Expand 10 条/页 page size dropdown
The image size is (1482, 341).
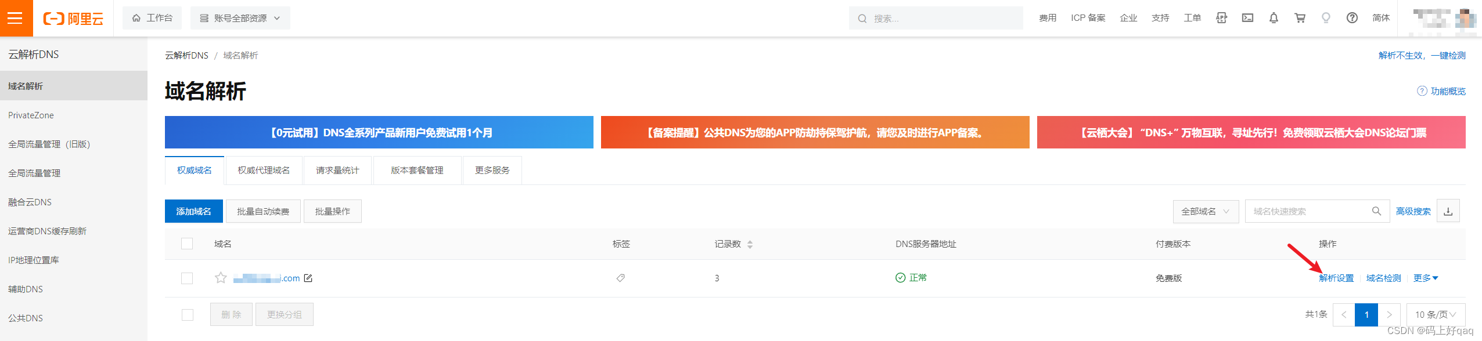pos(1436,314)
